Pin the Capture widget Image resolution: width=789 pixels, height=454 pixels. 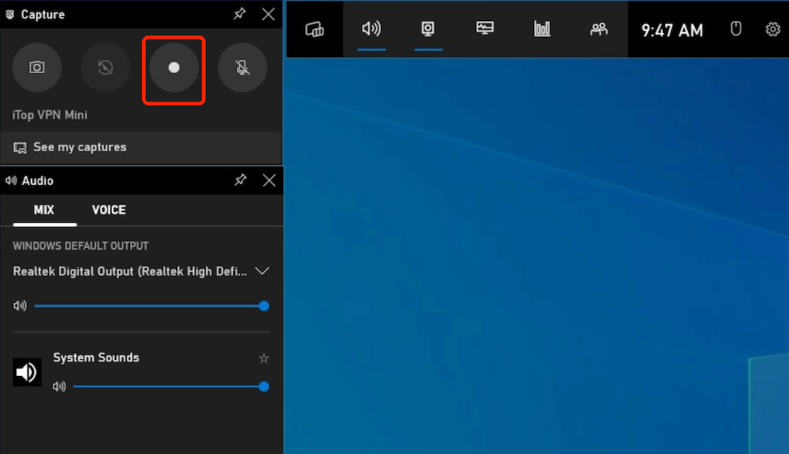pyautogui.click(x=240, y=14)
